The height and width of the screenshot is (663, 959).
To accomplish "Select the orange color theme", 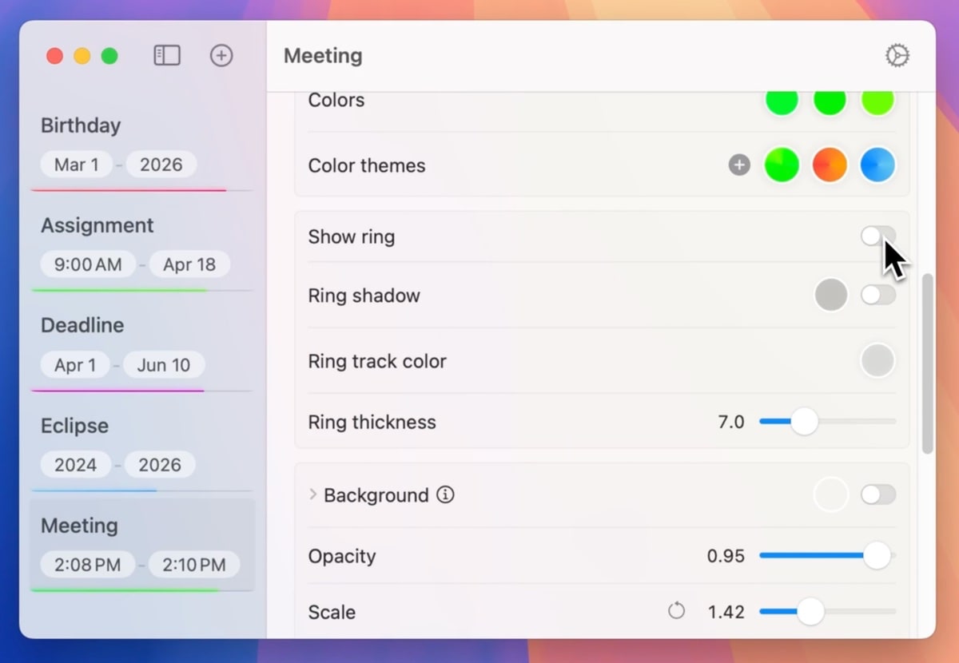I will [830, 165].
